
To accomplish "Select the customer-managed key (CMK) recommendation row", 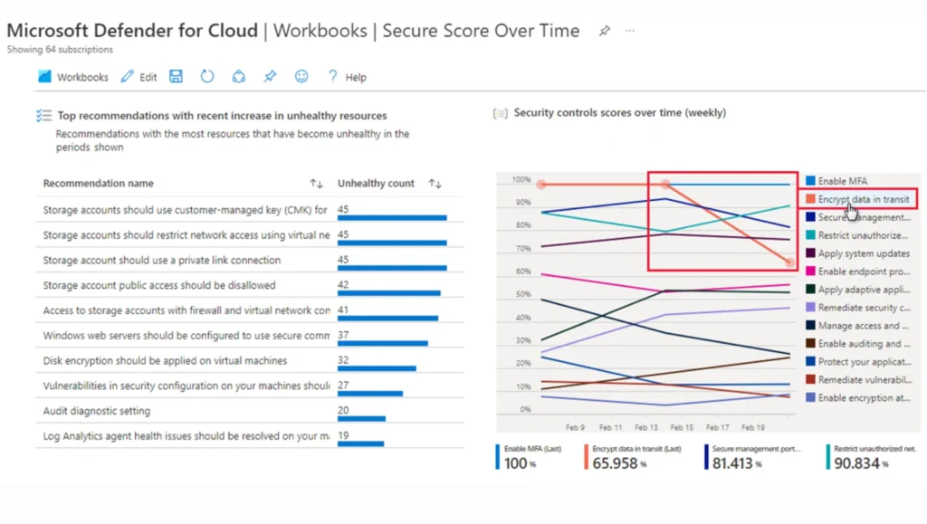I will click(x=250, y=210).
